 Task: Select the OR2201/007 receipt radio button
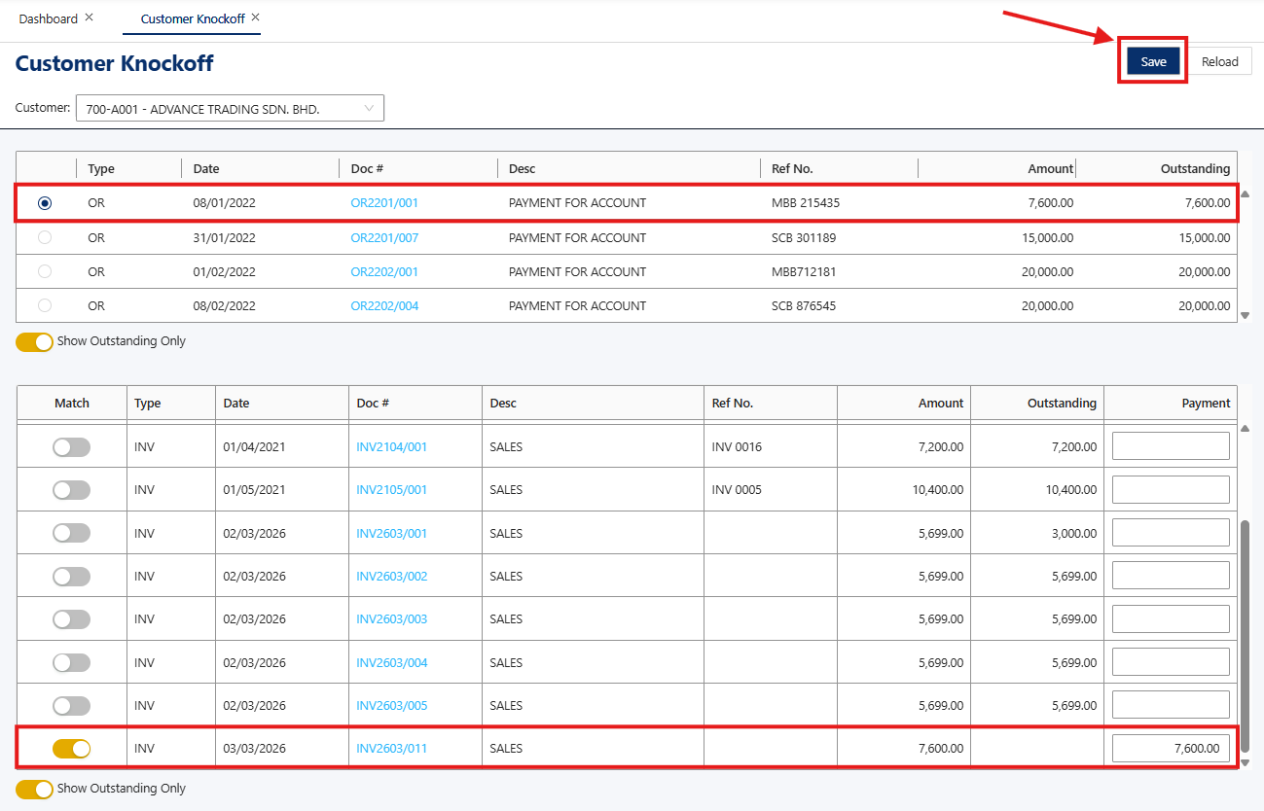45,237
